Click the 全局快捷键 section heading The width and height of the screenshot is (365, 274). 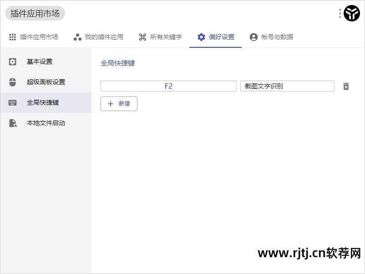117,63
